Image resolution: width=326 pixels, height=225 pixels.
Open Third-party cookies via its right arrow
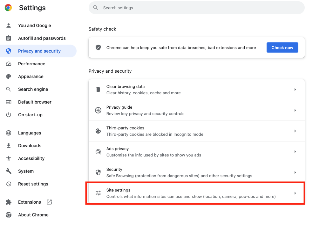tap(295, 131)
